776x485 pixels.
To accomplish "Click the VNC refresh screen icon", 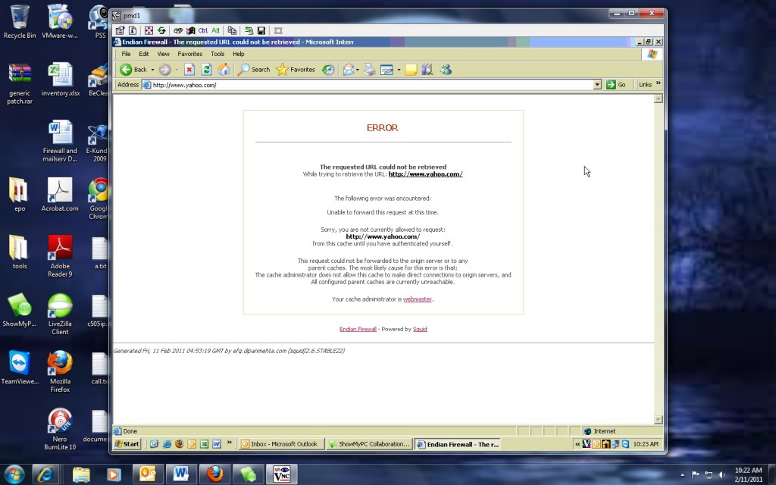I will click(x=161, y=30).
